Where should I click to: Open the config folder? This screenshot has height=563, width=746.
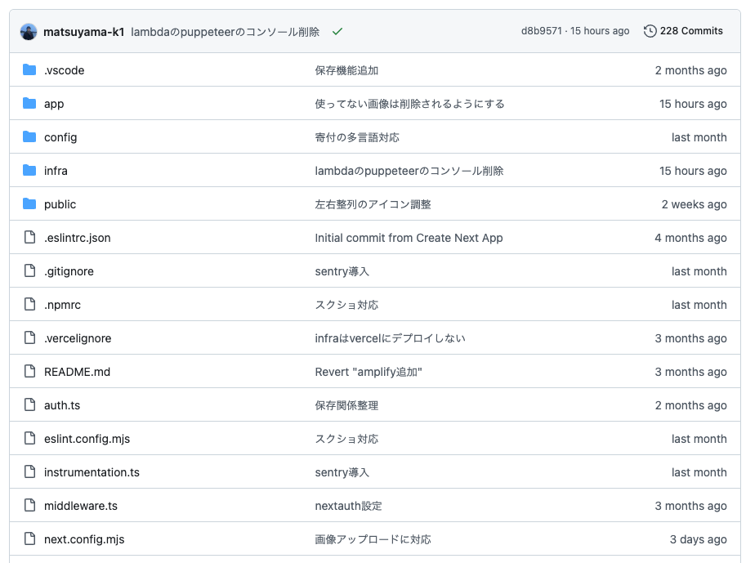tap(60, 137)
